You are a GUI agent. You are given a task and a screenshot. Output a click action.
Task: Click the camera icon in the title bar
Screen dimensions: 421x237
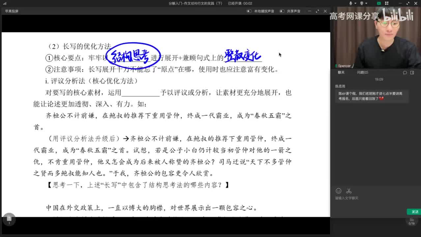[x=362, y=3]
